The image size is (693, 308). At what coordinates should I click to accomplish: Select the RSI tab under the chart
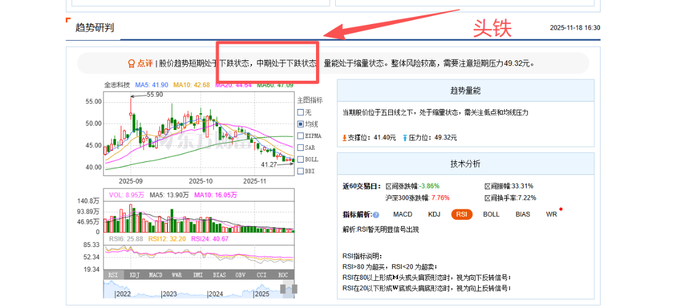[113, 275]
